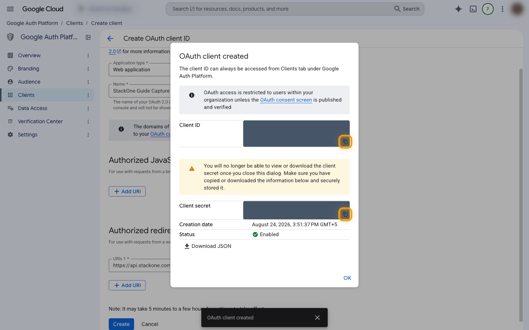Click the page vertical scrollbar
Image resolution: width=529 pixels, height=330 pixels.
pos(521,194)
